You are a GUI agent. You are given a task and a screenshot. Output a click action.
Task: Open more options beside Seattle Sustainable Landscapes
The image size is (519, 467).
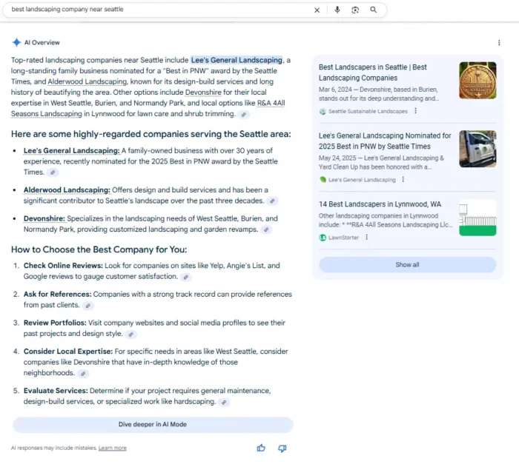(x=415, y=111)
